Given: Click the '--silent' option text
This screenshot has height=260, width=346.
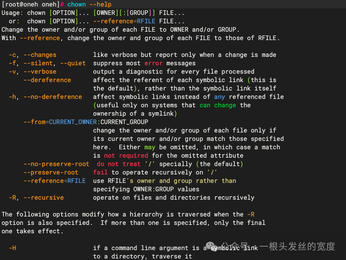Looking at the screenshot, I should pyautogui.click(x=38, y=63).
